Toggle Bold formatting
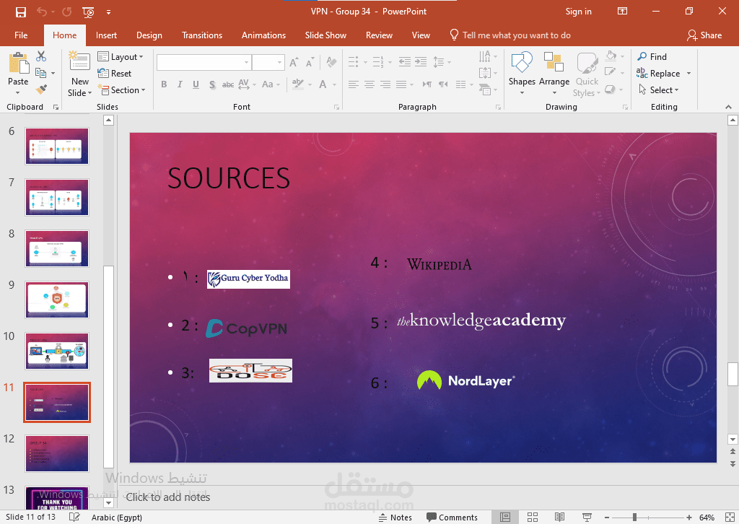Viewport: 739px width, 524px height. (x=164, y=84)
